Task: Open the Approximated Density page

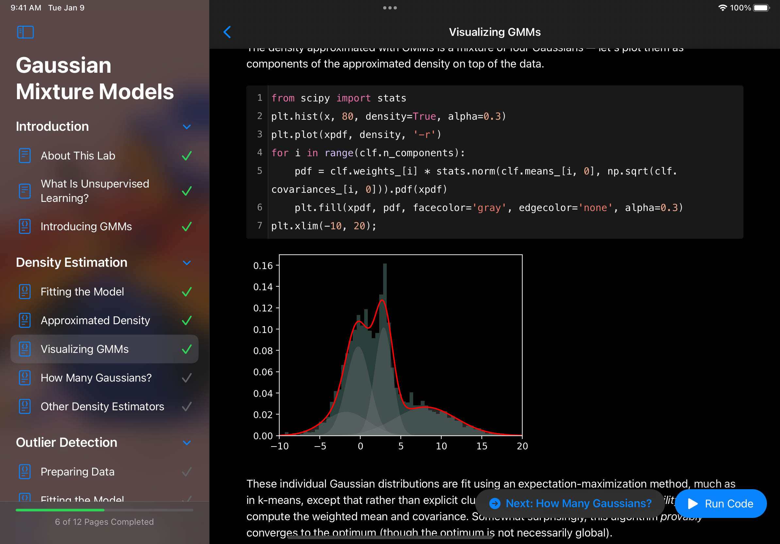Action: tap(95, 321)
